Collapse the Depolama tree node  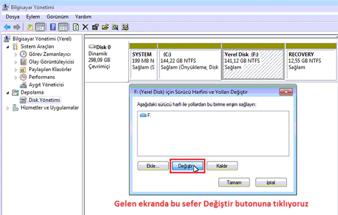pos(8,93)
